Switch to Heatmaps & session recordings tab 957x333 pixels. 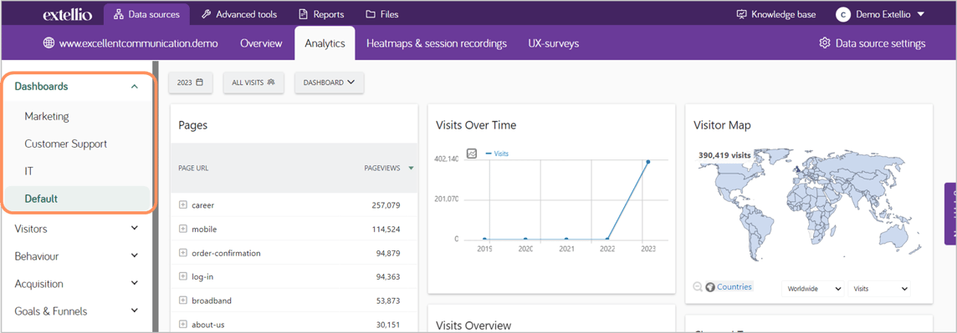tap(437, 43)
